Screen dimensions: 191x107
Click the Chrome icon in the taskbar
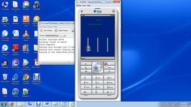pyautogui.click(x=12, y=104)
